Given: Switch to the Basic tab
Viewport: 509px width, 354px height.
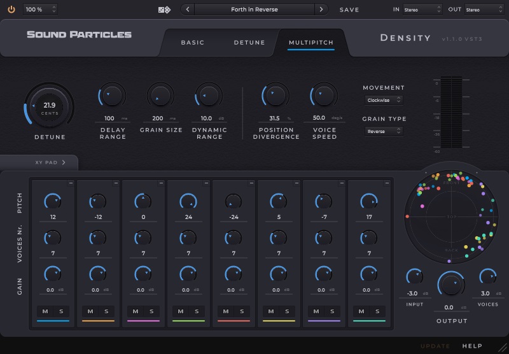Looking at the screenshot, I should [193, 43].
